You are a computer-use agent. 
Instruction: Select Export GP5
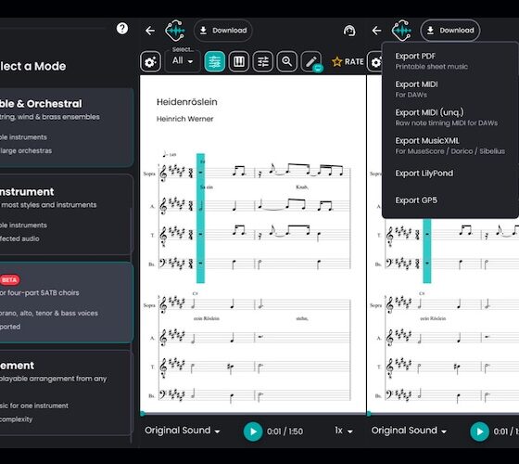449,200
